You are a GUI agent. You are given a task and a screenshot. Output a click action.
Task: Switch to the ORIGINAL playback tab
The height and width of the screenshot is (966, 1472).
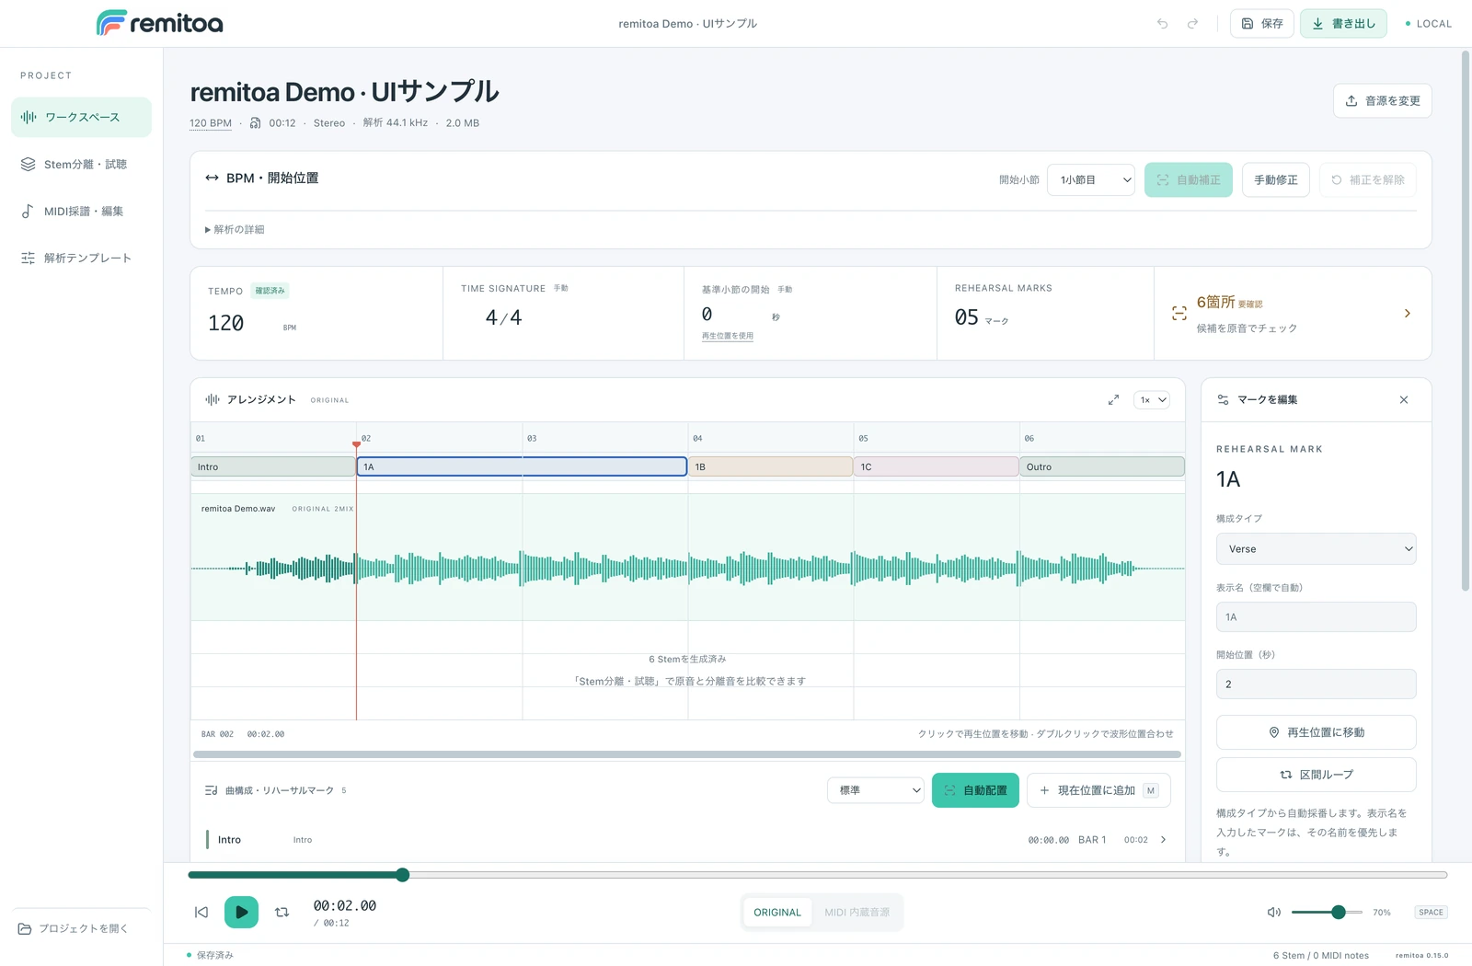(x=777, y=913)
